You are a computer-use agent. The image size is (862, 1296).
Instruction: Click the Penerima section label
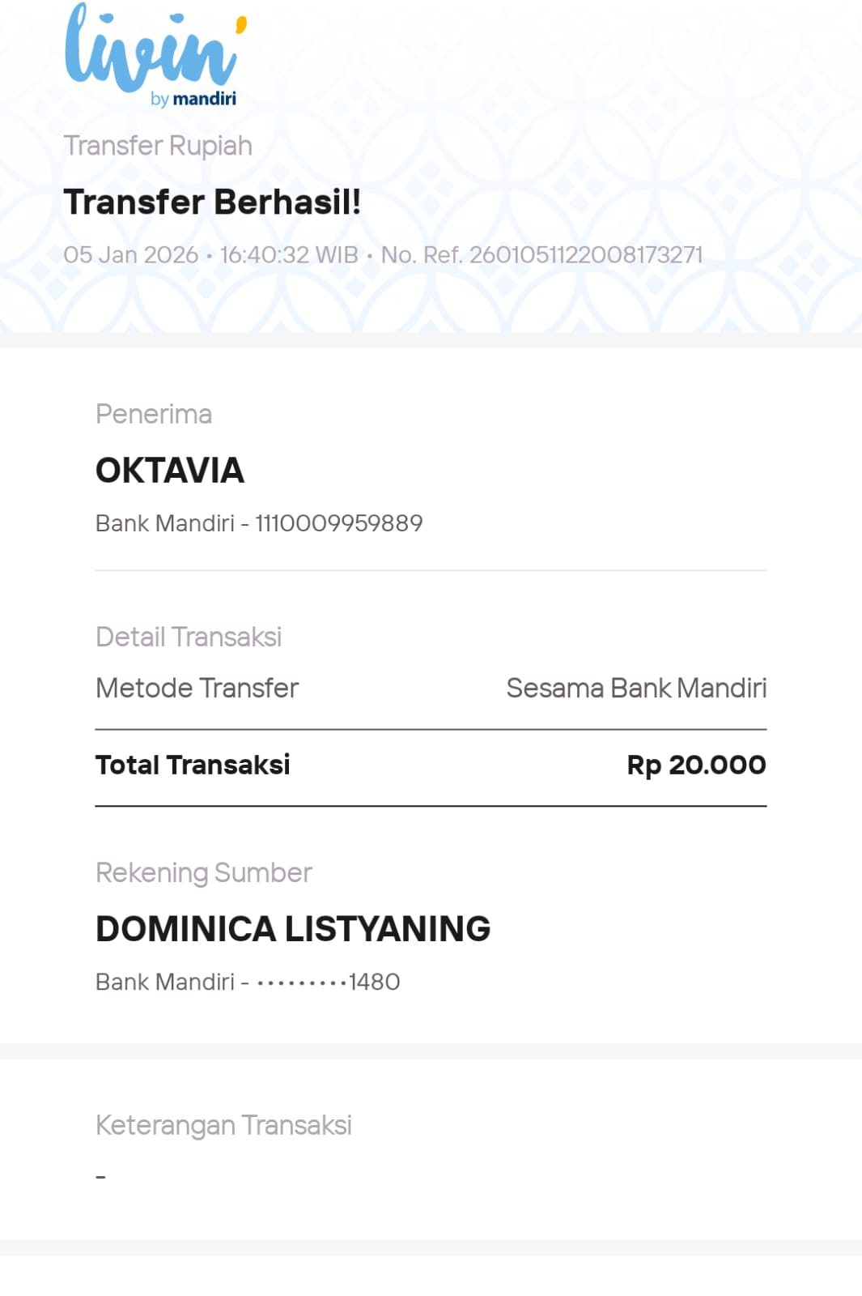click(x=154, y=414)
